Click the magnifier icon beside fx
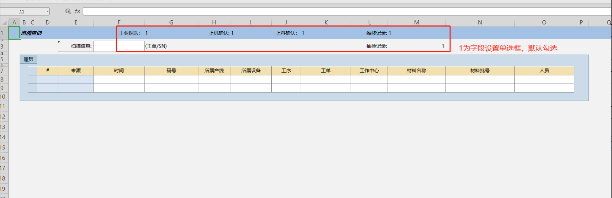 pyautogui.click(x=68, y=11)
